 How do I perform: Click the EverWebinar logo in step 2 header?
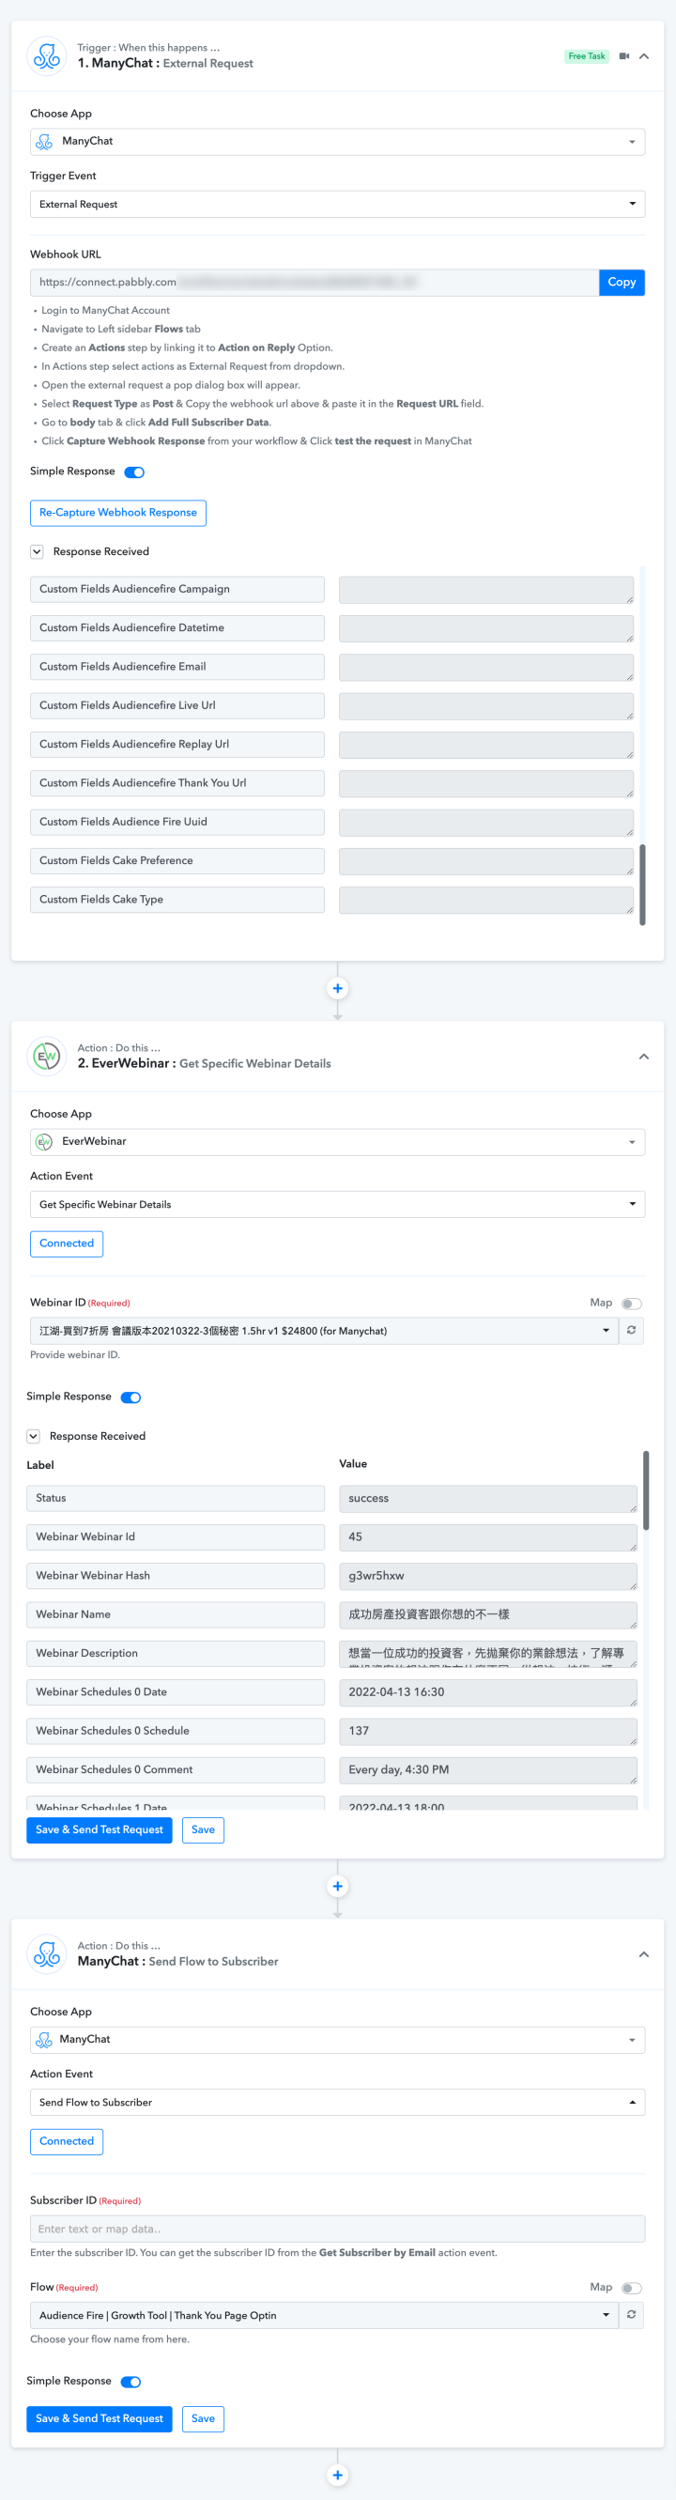[47, 1056]
